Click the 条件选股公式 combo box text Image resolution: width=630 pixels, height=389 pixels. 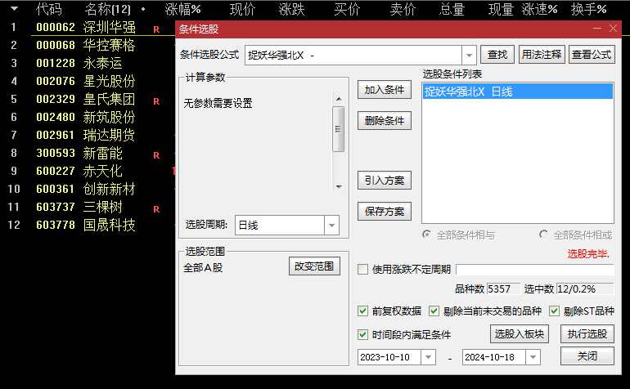click(353, 55)
